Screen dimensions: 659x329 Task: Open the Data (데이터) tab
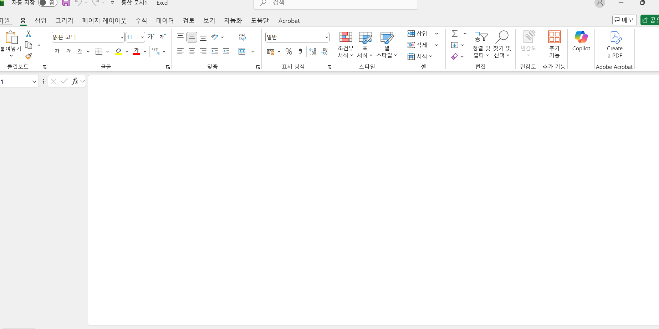(165, 21)
